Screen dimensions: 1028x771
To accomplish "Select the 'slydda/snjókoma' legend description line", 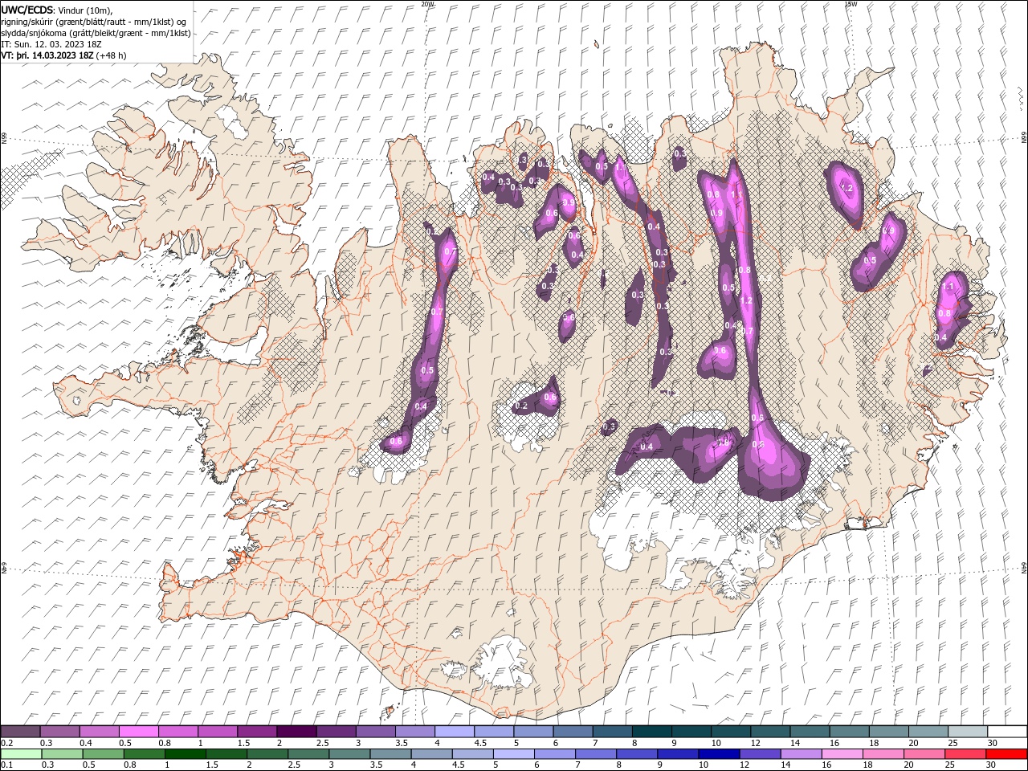I will pyautogui.click(x=96, y=33).
